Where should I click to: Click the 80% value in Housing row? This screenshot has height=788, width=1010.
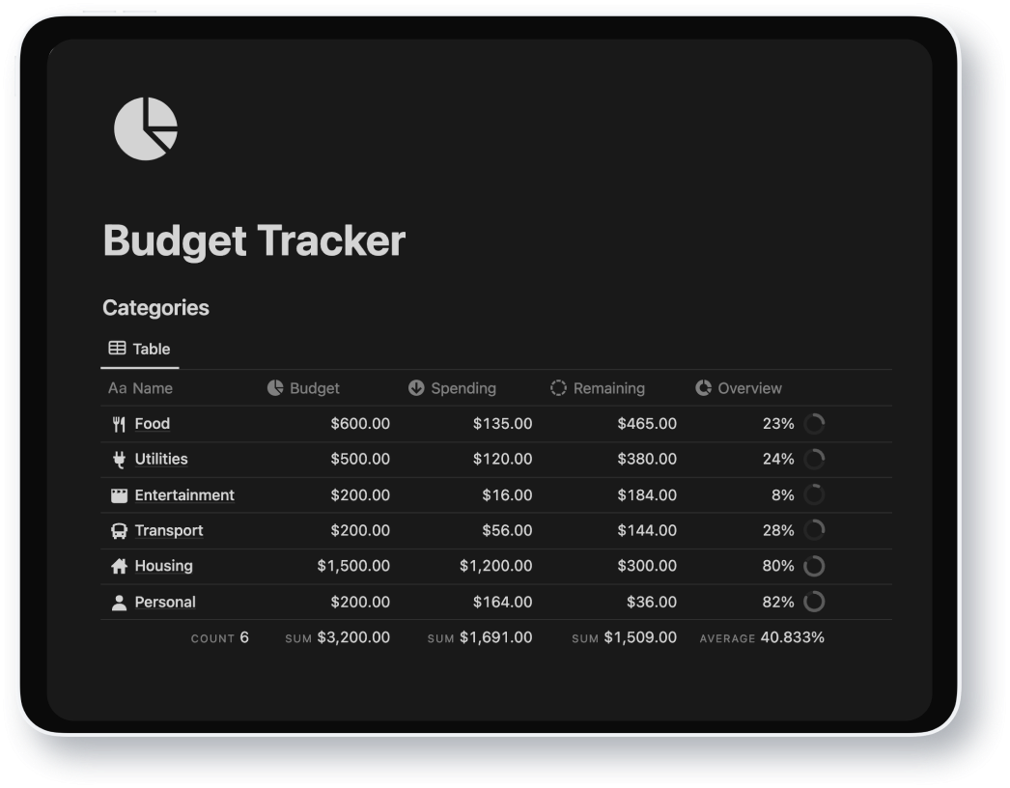tap(778, 566)
